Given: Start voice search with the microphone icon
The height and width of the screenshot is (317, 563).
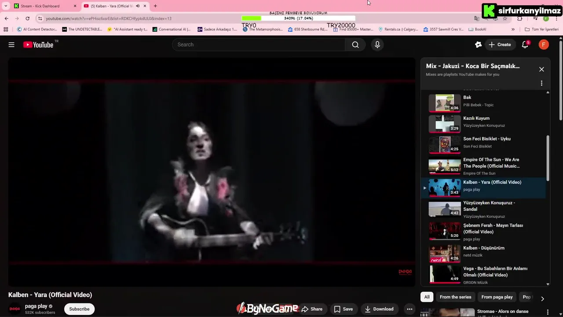Looking at the screenshot, I should click(377, 44).
